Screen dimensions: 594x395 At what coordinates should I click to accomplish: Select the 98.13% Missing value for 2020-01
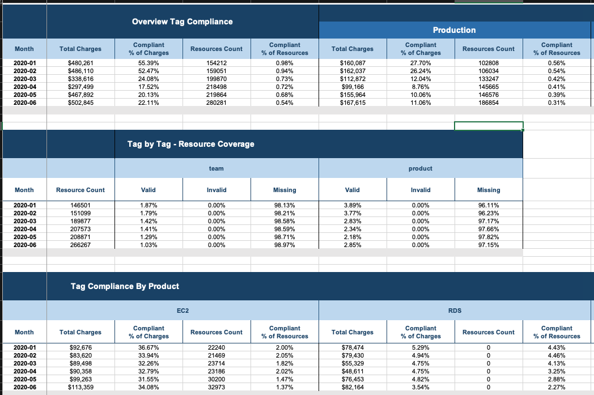pyautogui.click(x=285, y=206)
